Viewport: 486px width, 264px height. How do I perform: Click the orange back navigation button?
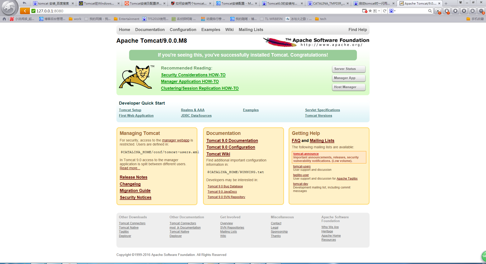tap(25, 11)
